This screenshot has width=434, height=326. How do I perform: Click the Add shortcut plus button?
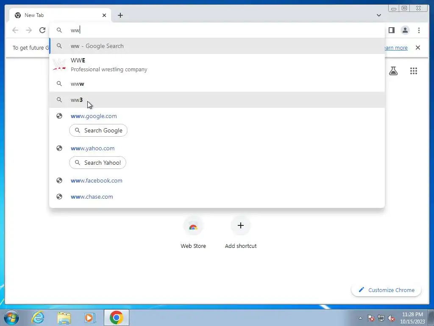[241, 226]
